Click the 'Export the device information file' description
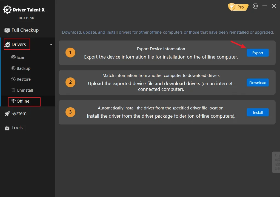 coord(161,57)
